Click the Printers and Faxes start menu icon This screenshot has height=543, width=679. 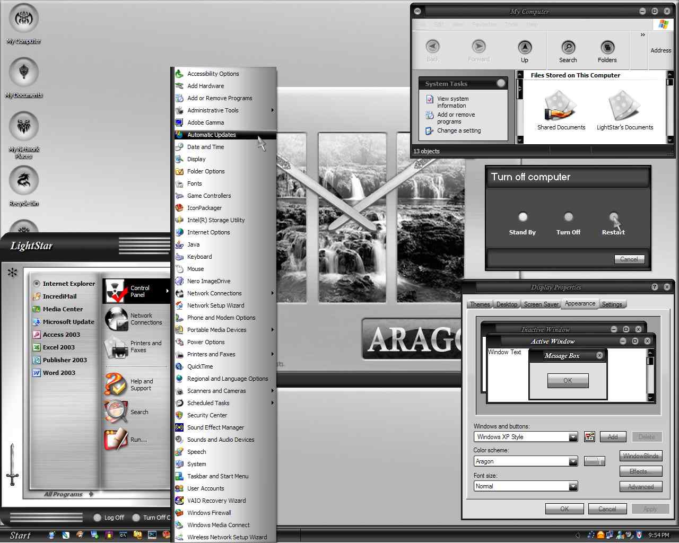click(x=116, y=347)
